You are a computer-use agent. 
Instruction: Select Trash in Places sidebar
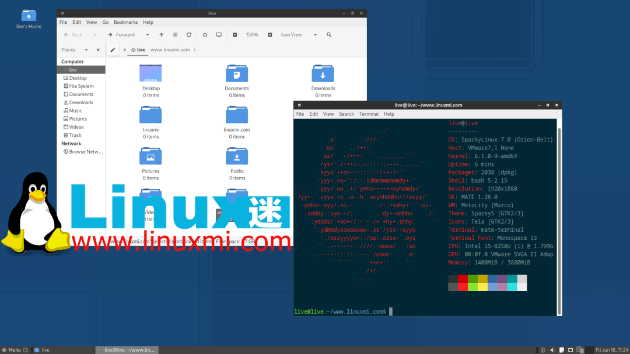point(81,136)
